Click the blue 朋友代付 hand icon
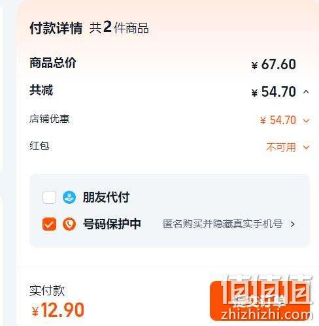The image size is (319, 326). coord(69,197)
